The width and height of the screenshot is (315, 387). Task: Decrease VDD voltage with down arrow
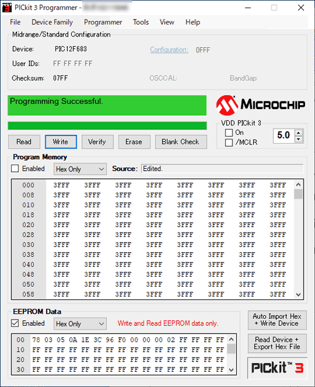click(299, 139)
